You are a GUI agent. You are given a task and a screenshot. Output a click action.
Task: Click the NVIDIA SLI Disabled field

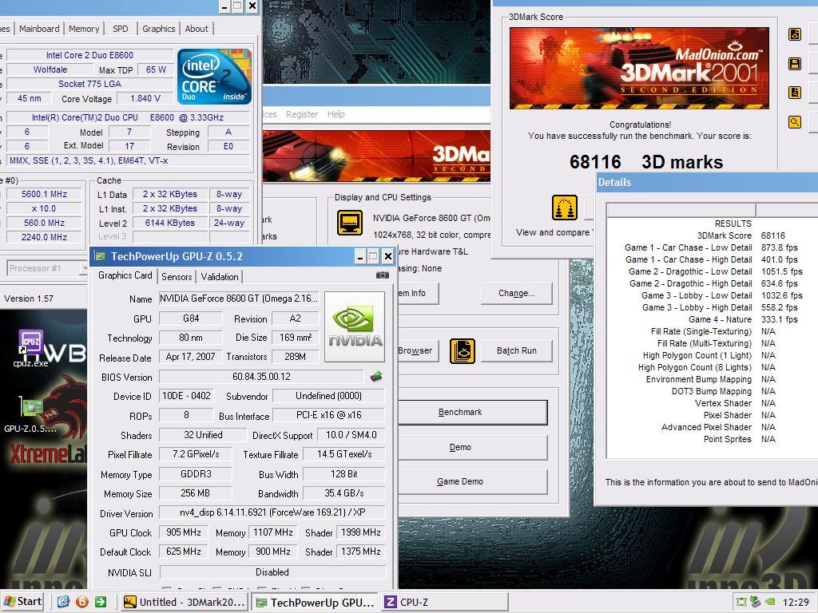(272, 571)
